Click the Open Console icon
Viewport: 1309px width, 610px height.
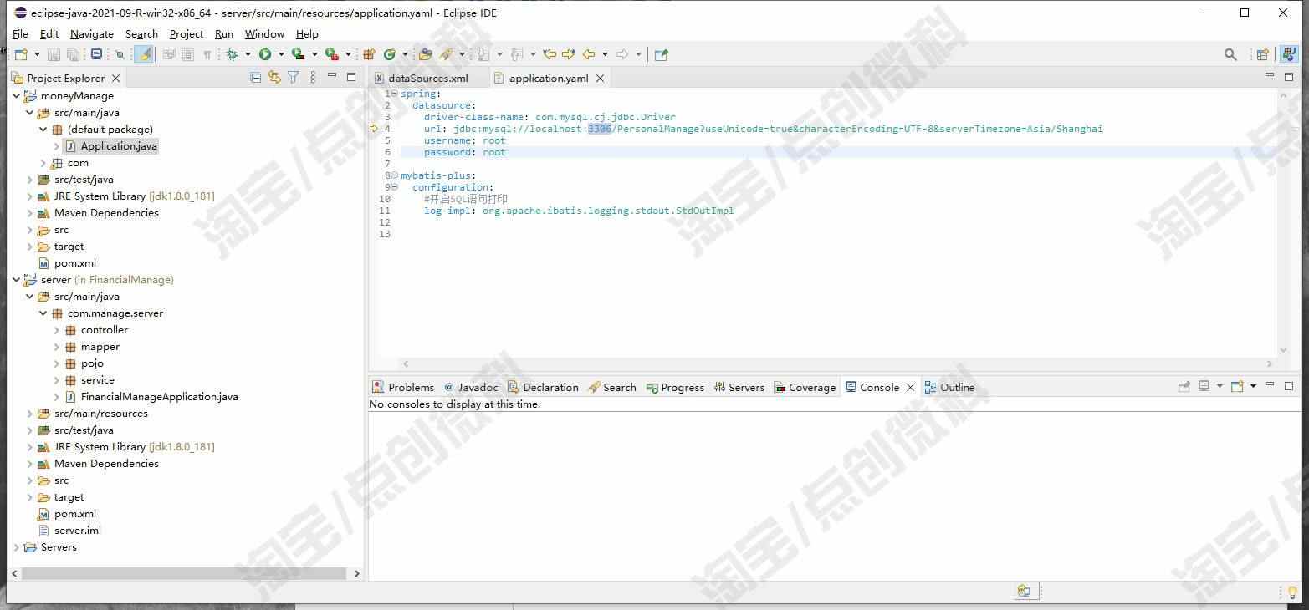1237,386
